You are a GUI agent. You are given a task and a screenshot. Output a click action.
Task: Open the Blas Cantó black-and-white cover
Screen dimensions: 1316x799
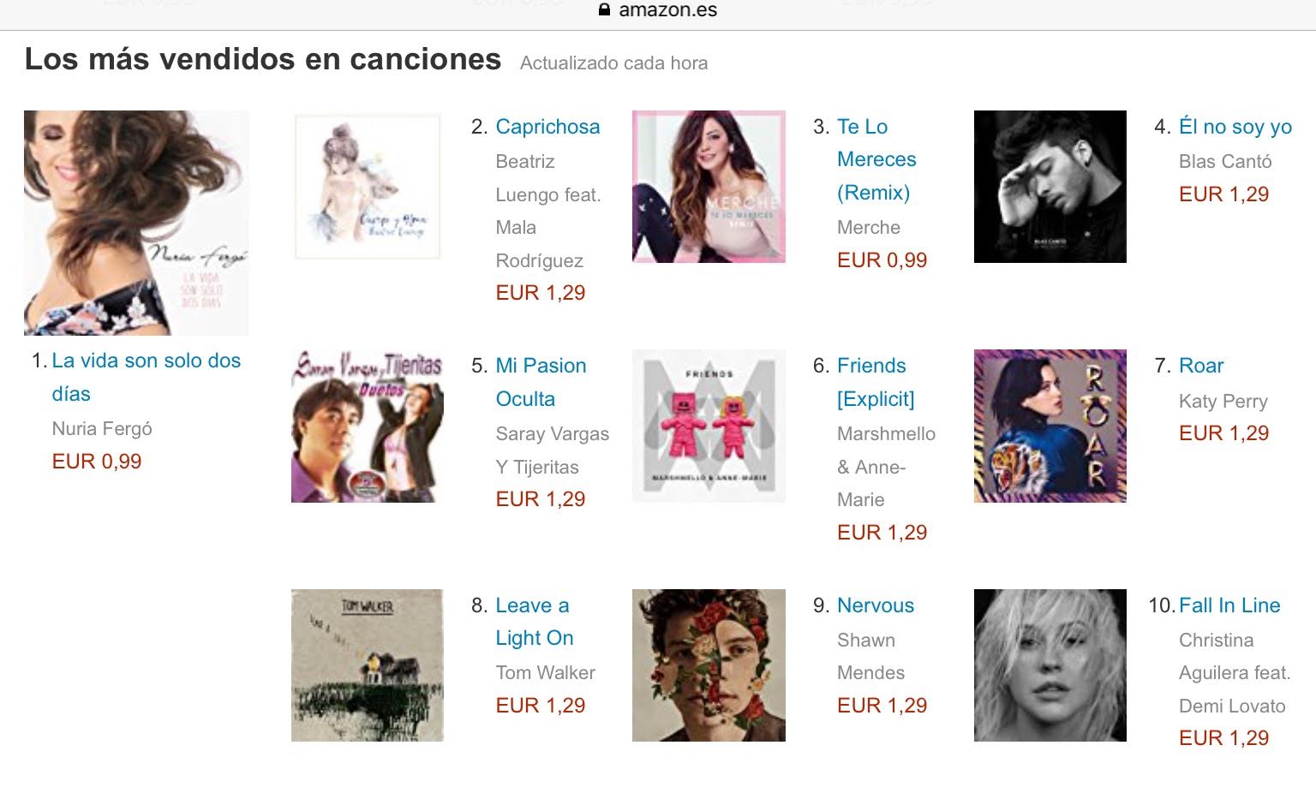[x=1050, y=187]
